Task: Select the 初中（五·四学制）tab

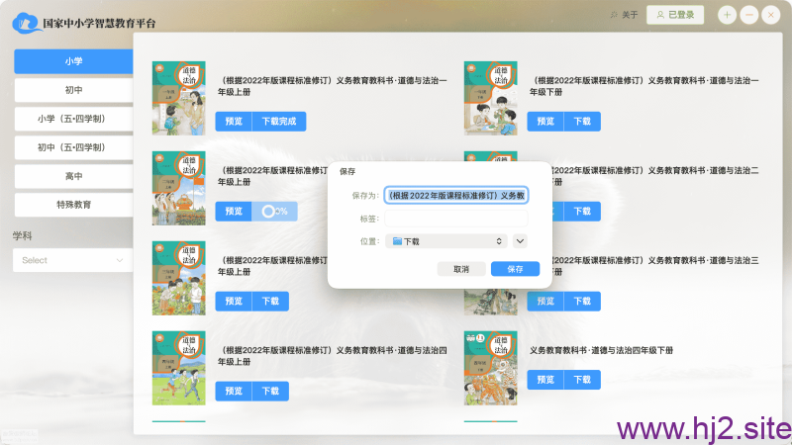Action: click(x=73, y=147)
